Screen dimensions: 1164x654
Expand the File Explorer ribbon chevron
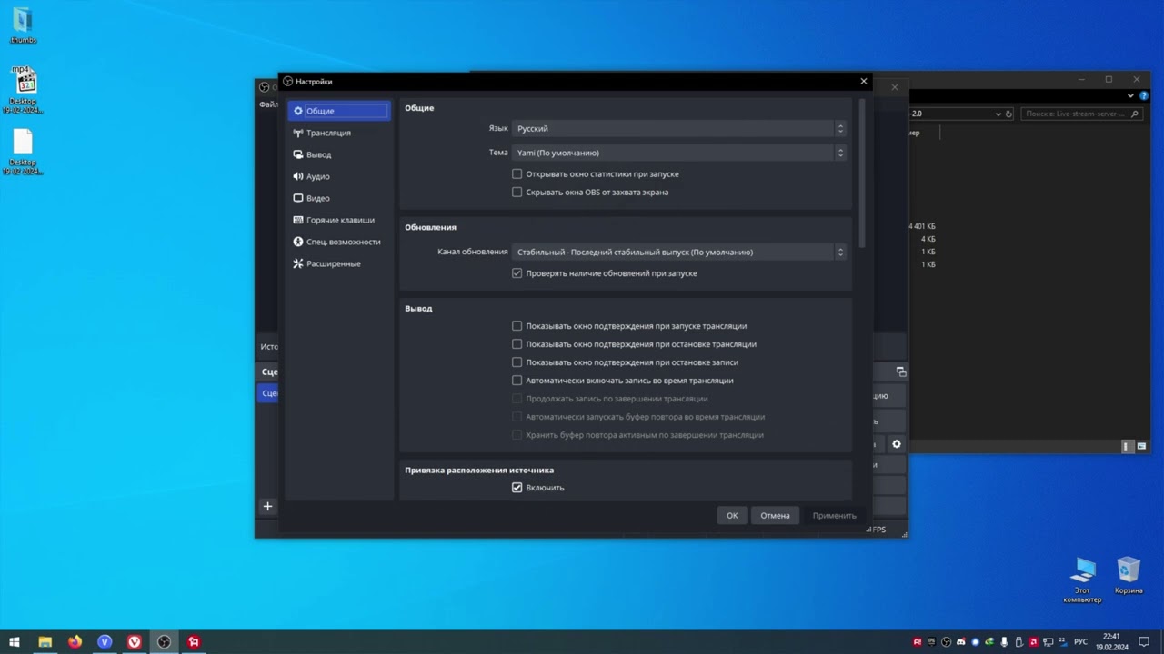[x=1131, y=94]
